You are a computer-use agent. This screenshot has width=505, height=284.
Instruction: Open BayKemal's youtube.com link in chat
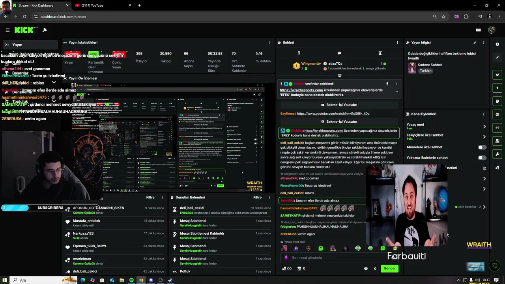point(333,114)
